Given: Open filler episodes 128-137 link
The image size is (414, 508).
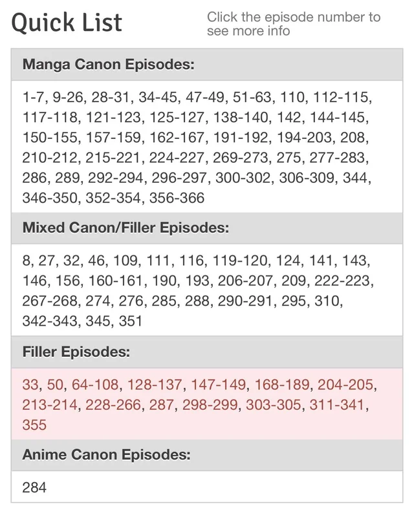Looking at the screenshot, I should tap(155, 385).
